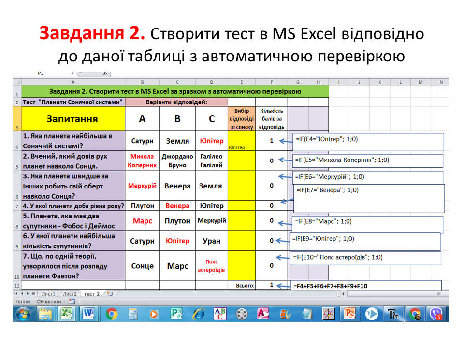The height and width of the screenshot is (348, 464).
Task: Click yellow answer cell for question 2
Action: (x=242, y=160)
